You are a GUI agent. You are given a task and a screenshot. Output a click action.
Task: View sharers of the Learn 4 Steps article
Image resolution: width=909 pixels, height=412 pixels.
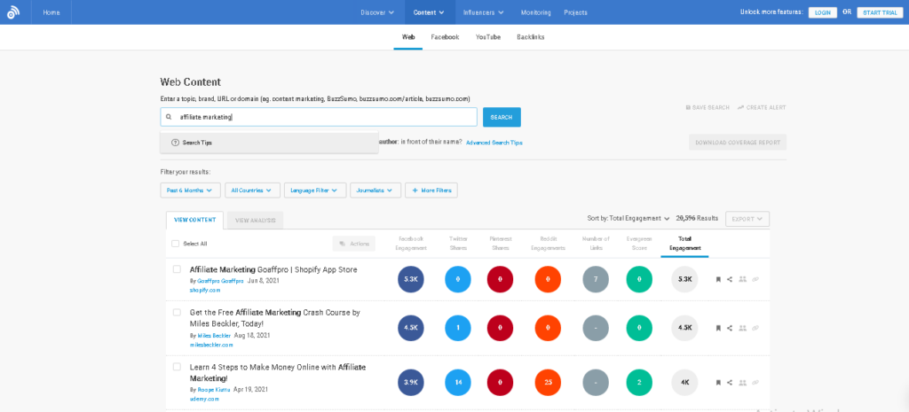pos(743,383)
